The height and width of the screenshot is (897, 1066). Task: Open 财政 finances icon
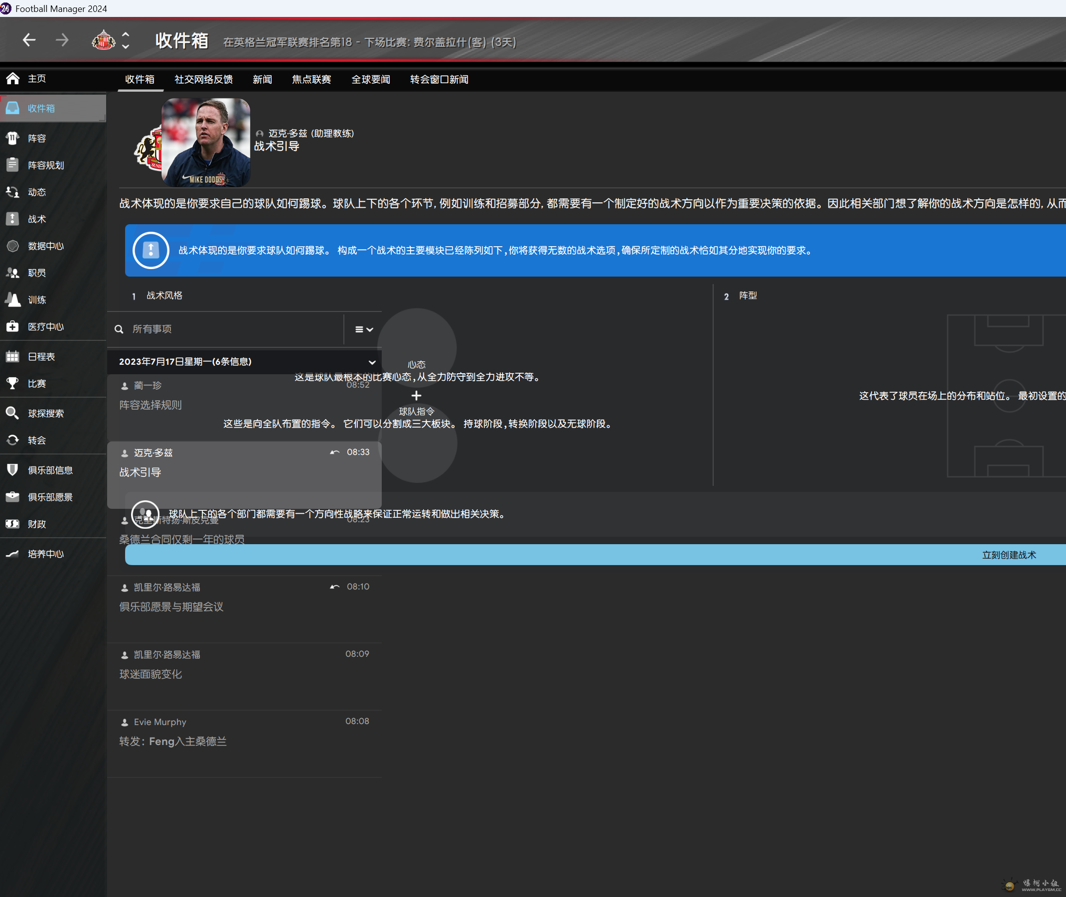point(13,524)
